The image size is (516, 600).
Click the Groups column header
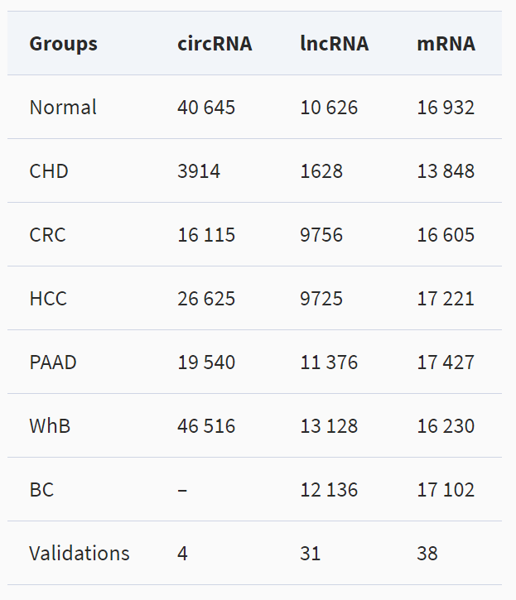63,44
